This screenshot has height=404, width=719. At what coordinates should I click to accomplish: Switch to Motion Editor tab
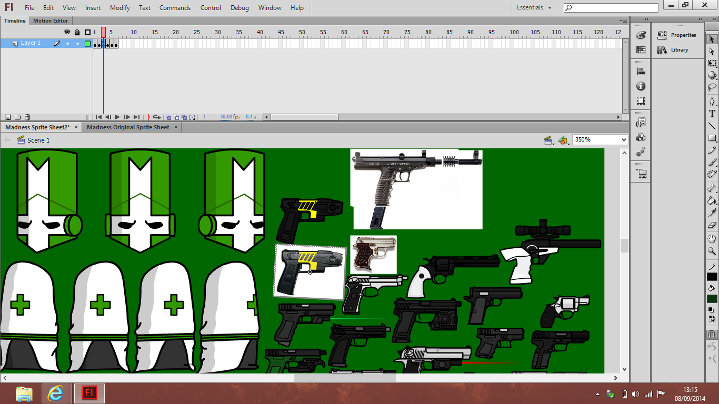[51, 21]
